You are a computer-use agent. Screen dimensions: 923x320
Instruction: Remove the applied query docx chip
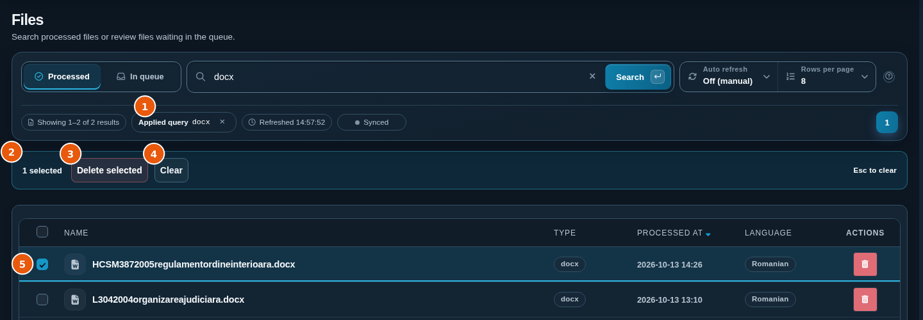(222, 122)
